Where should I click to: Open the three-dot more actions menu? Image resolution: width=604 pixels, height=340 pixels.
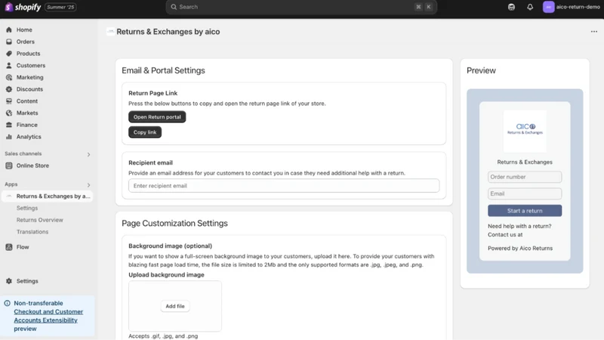click(594, 32)
